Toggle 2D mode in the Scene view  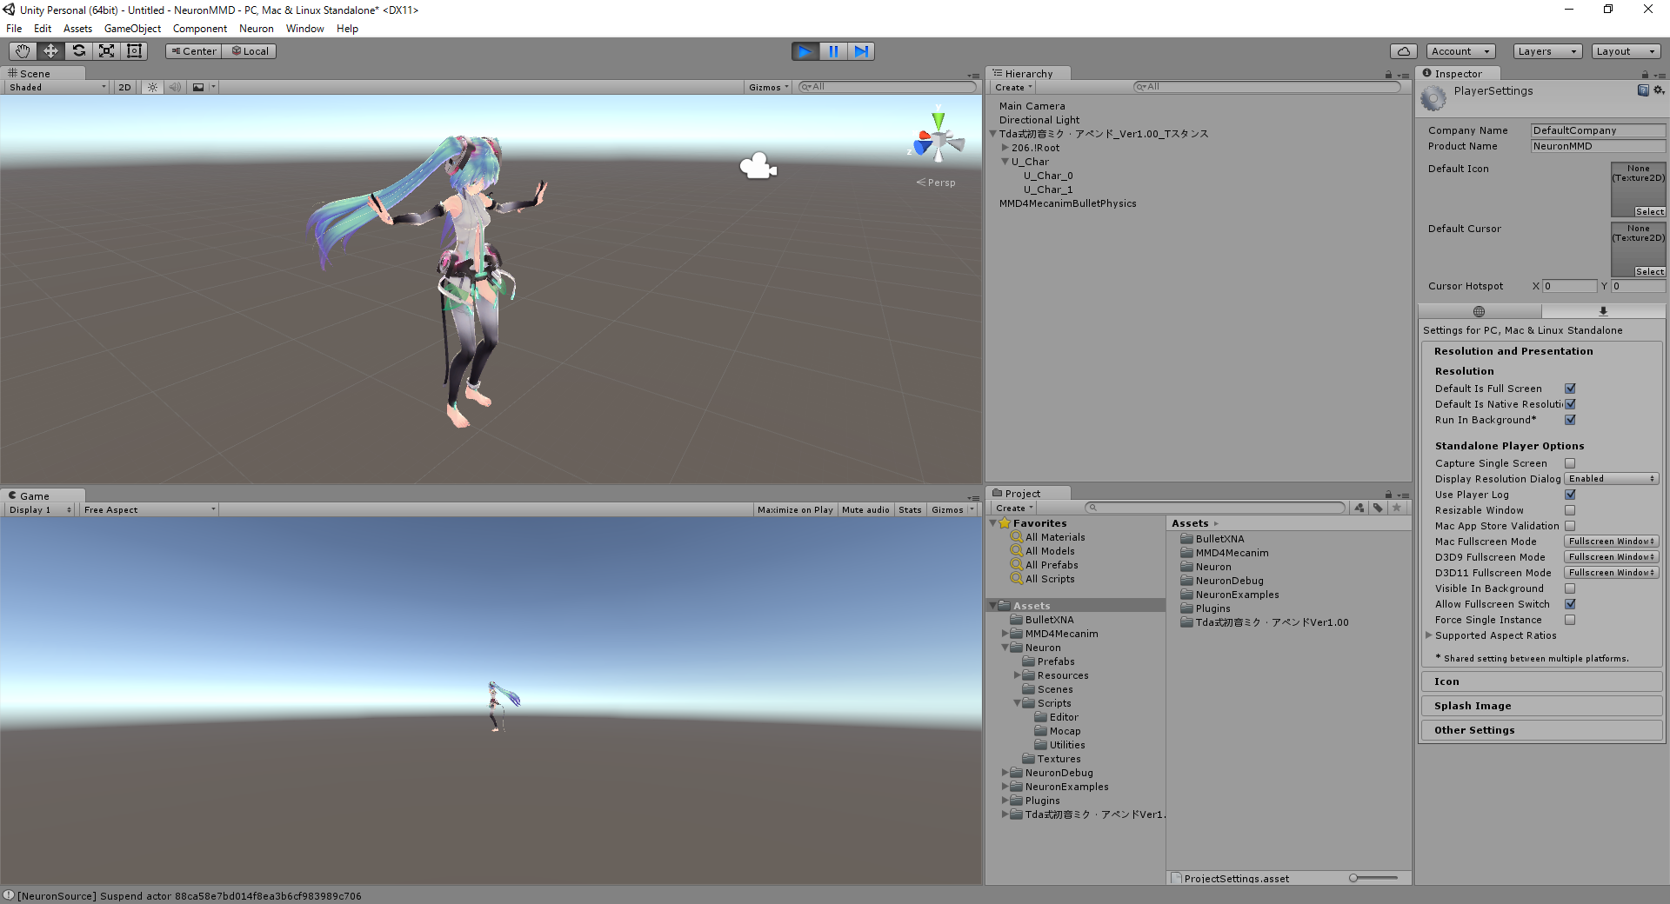click(x=124, y=87)
